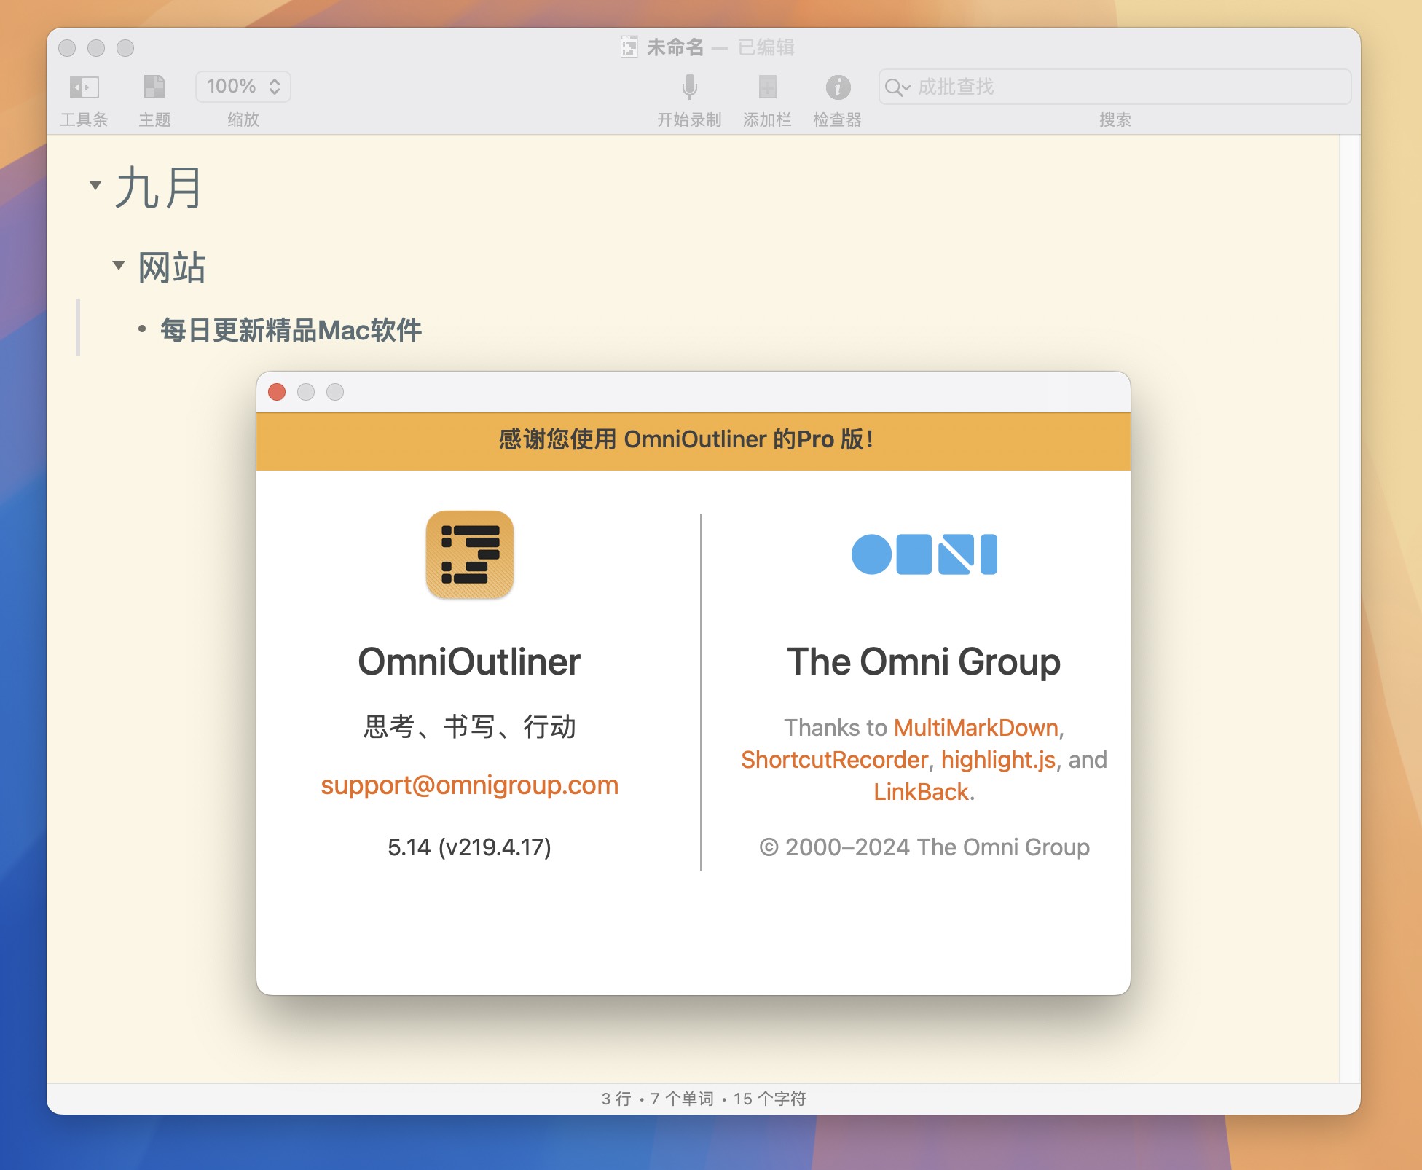Open the 检查器 inspector icon

[x=838, y=87]
